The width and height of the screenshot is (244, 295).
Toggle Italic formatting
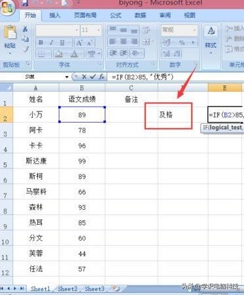pos(52,43)
